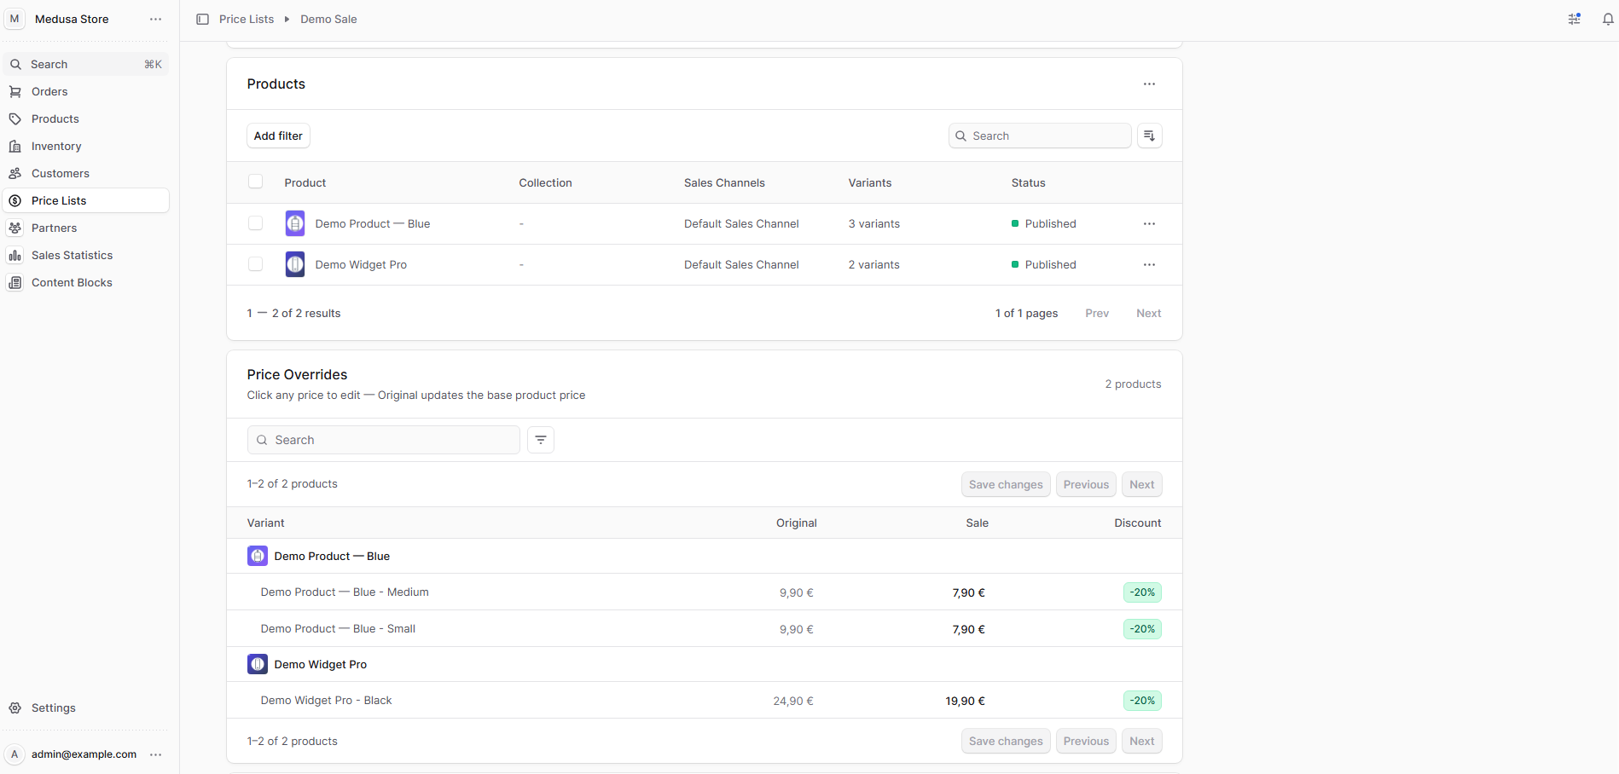
Task: Click the top Save changes button
Action: pos(1006,484)
